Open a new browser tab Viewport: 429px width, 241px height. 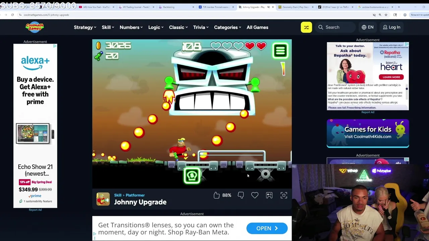coord(399,7)
